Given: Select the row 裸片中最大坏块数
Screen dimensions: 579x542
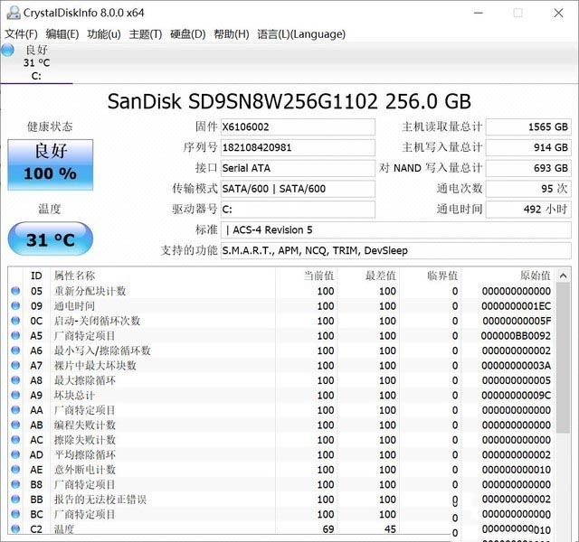Looking at the screenshot, I should pos(281,365).
